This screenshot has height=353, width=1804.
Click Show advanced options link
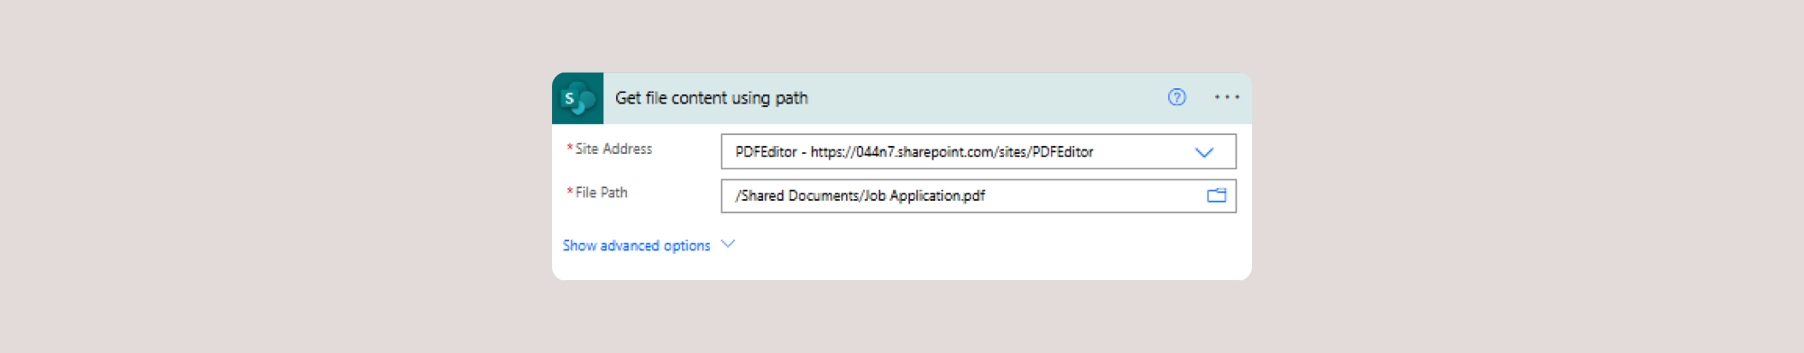pos(636,246)
